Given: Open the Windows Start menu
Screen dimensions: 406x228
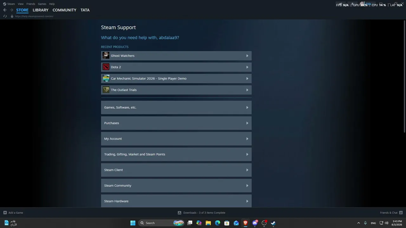Looking at the screenshot, I should pyautogui.click(x=133, y=223).
